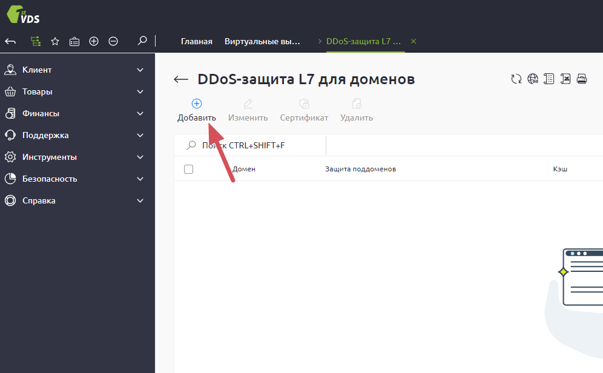Open search with the magnifier icon
Screen dimensions: 603x373
[x=142, y=41]
